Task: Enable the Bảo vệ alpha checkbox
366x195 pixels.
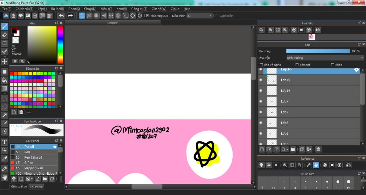Action: tap(261, 65)
